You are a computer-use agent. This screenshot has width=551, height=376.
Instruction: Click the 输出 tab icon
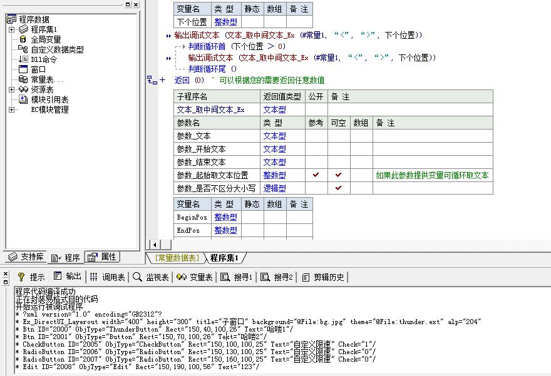tap(57, 277)
